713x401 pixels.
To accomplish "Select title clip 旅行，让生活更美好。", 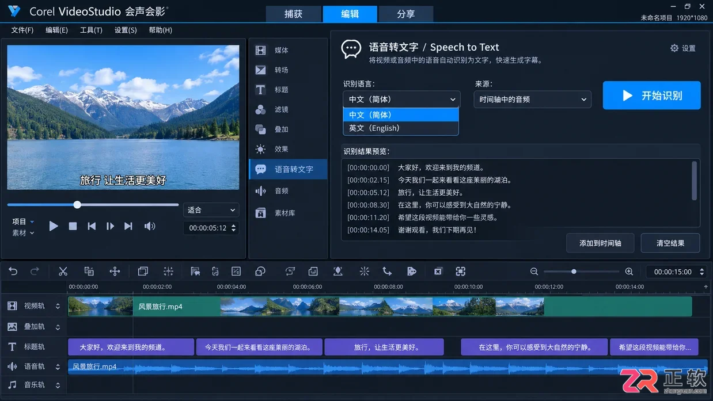I will pos(384,347).
